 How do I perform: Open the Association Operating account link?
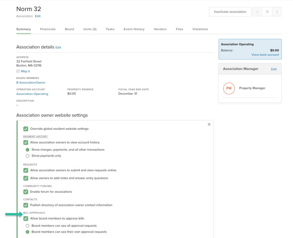click(x=32, y=94)
